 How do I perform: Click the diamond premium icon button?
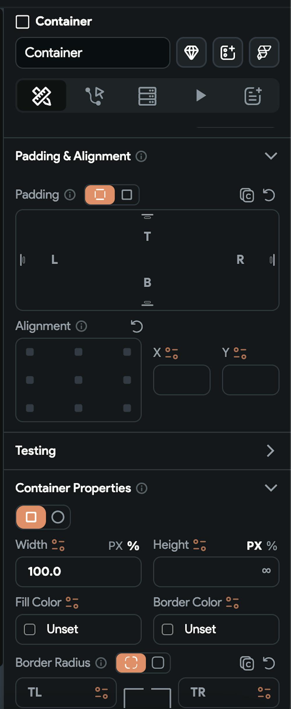[x=191, y=52]
